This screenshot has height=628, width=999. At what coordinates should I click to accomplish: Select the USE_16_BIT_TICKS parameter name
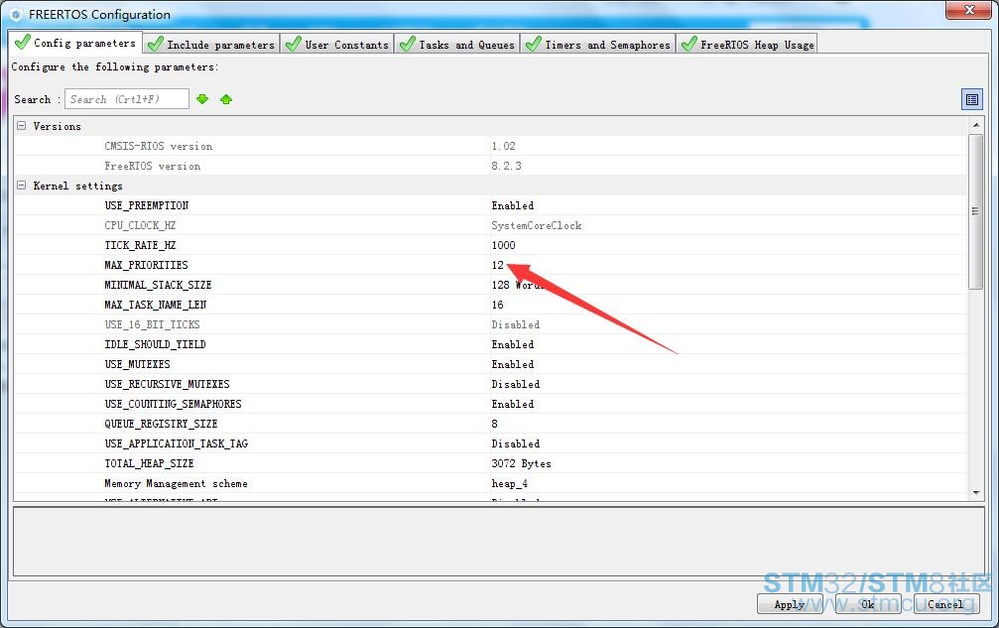[x=152, y=324]
